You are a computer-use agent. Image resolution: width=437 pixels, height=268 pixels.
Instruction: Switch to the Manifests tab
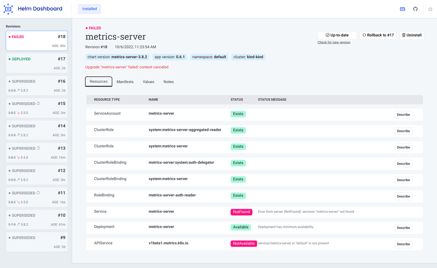(x=125, y=82)
